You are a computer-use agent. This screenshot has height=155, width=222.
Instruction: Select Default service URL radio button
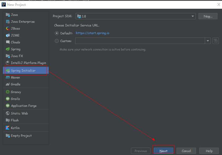pos(57,33)
